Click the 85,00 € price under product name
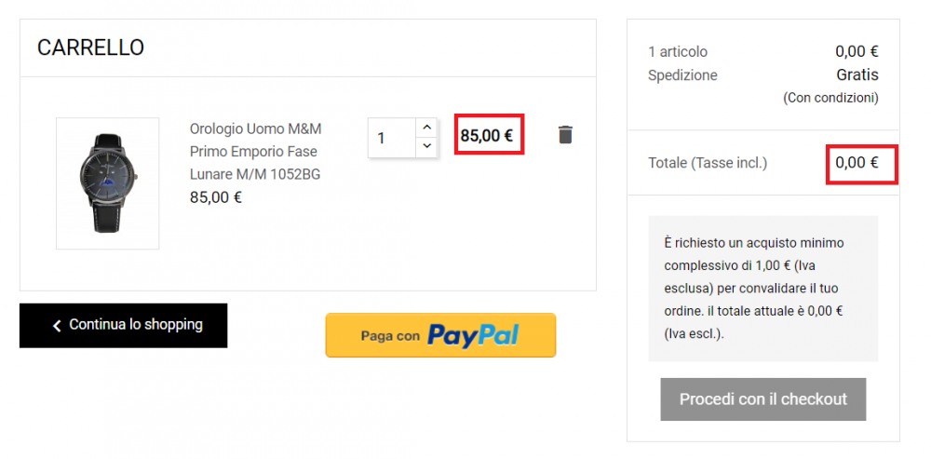This screenshot has height=459, width=931. pyautogui.click(x=215, y=197)
